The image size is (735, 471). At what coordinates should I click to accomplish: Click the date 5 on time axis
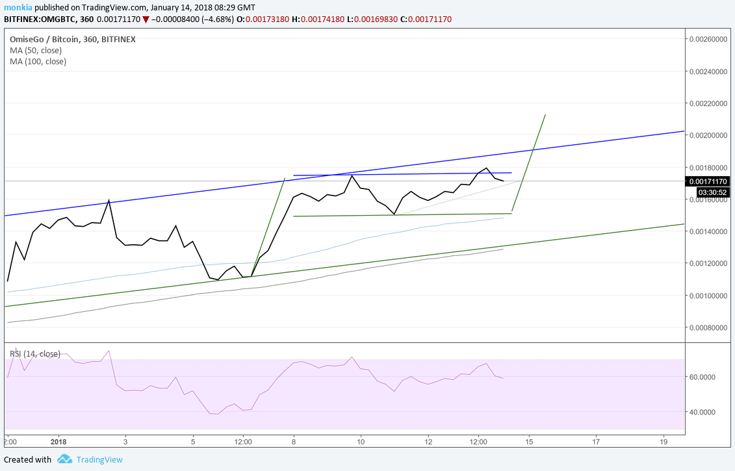pos(193,442)
